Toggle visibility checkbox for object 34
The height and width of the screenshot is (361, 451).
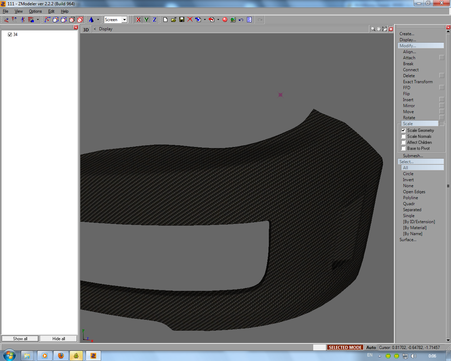[10, 35]
